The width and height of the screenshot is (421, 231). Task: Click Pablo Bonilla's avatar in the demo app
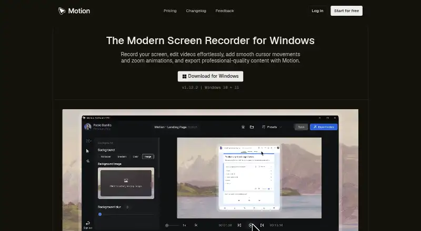click(x=87, y=127)
